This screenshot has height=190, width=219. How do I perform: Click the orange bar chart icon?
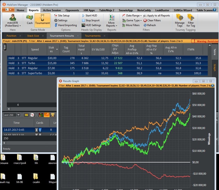[x=47, y=115]
